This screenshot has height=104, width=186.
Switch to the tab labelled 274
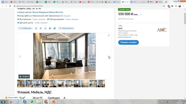click(134, 2)
